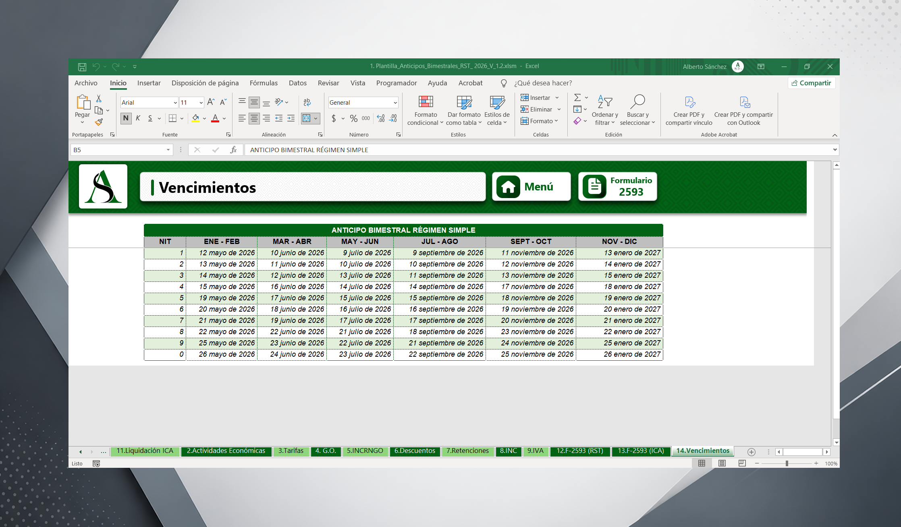Toggle bold (N) formatting

[x=126, y=118]
